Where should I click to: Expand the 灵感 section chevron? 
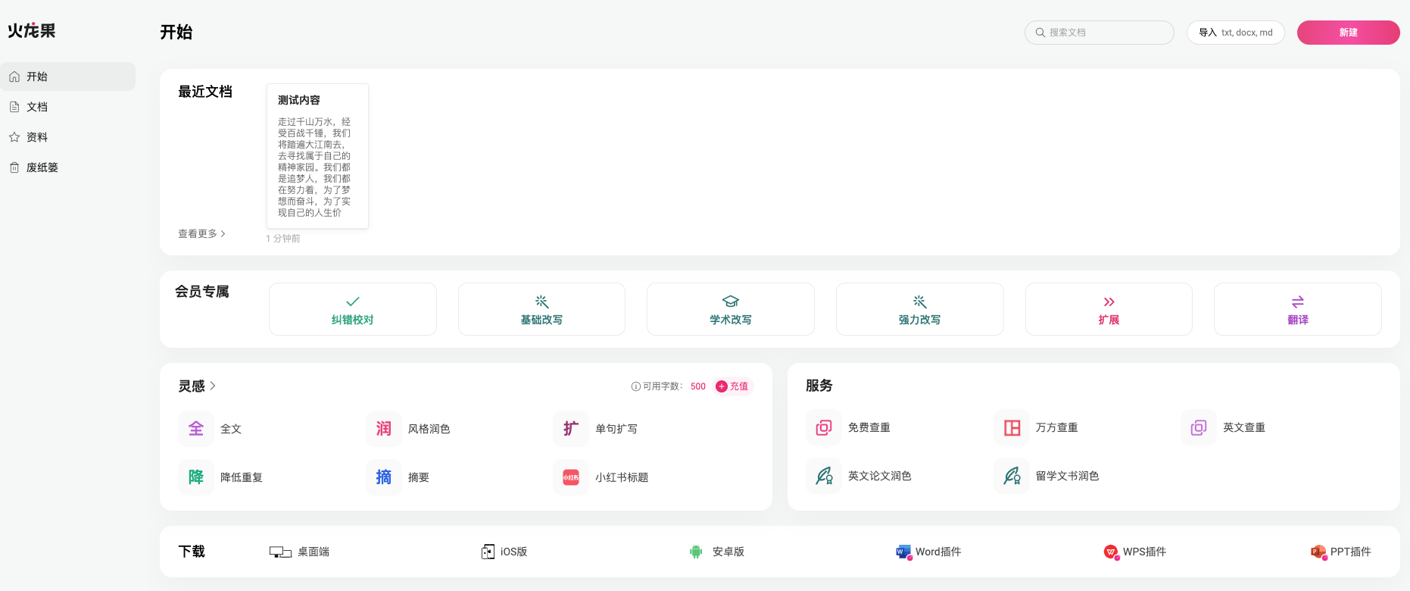[x=213, y=386]
